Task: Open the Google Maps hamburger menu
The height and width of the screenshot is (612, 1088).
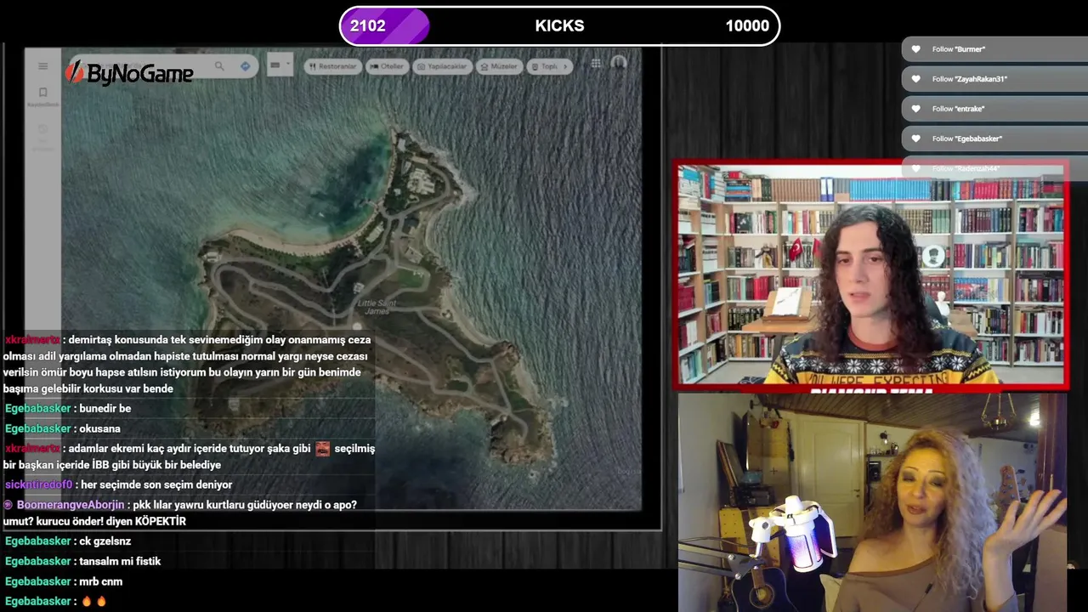Action: point(42,66)
